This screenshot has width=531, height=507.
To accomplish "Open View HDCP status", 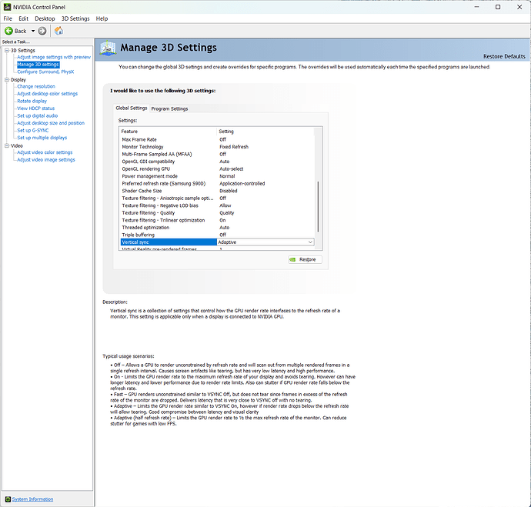I will [35, 108].
